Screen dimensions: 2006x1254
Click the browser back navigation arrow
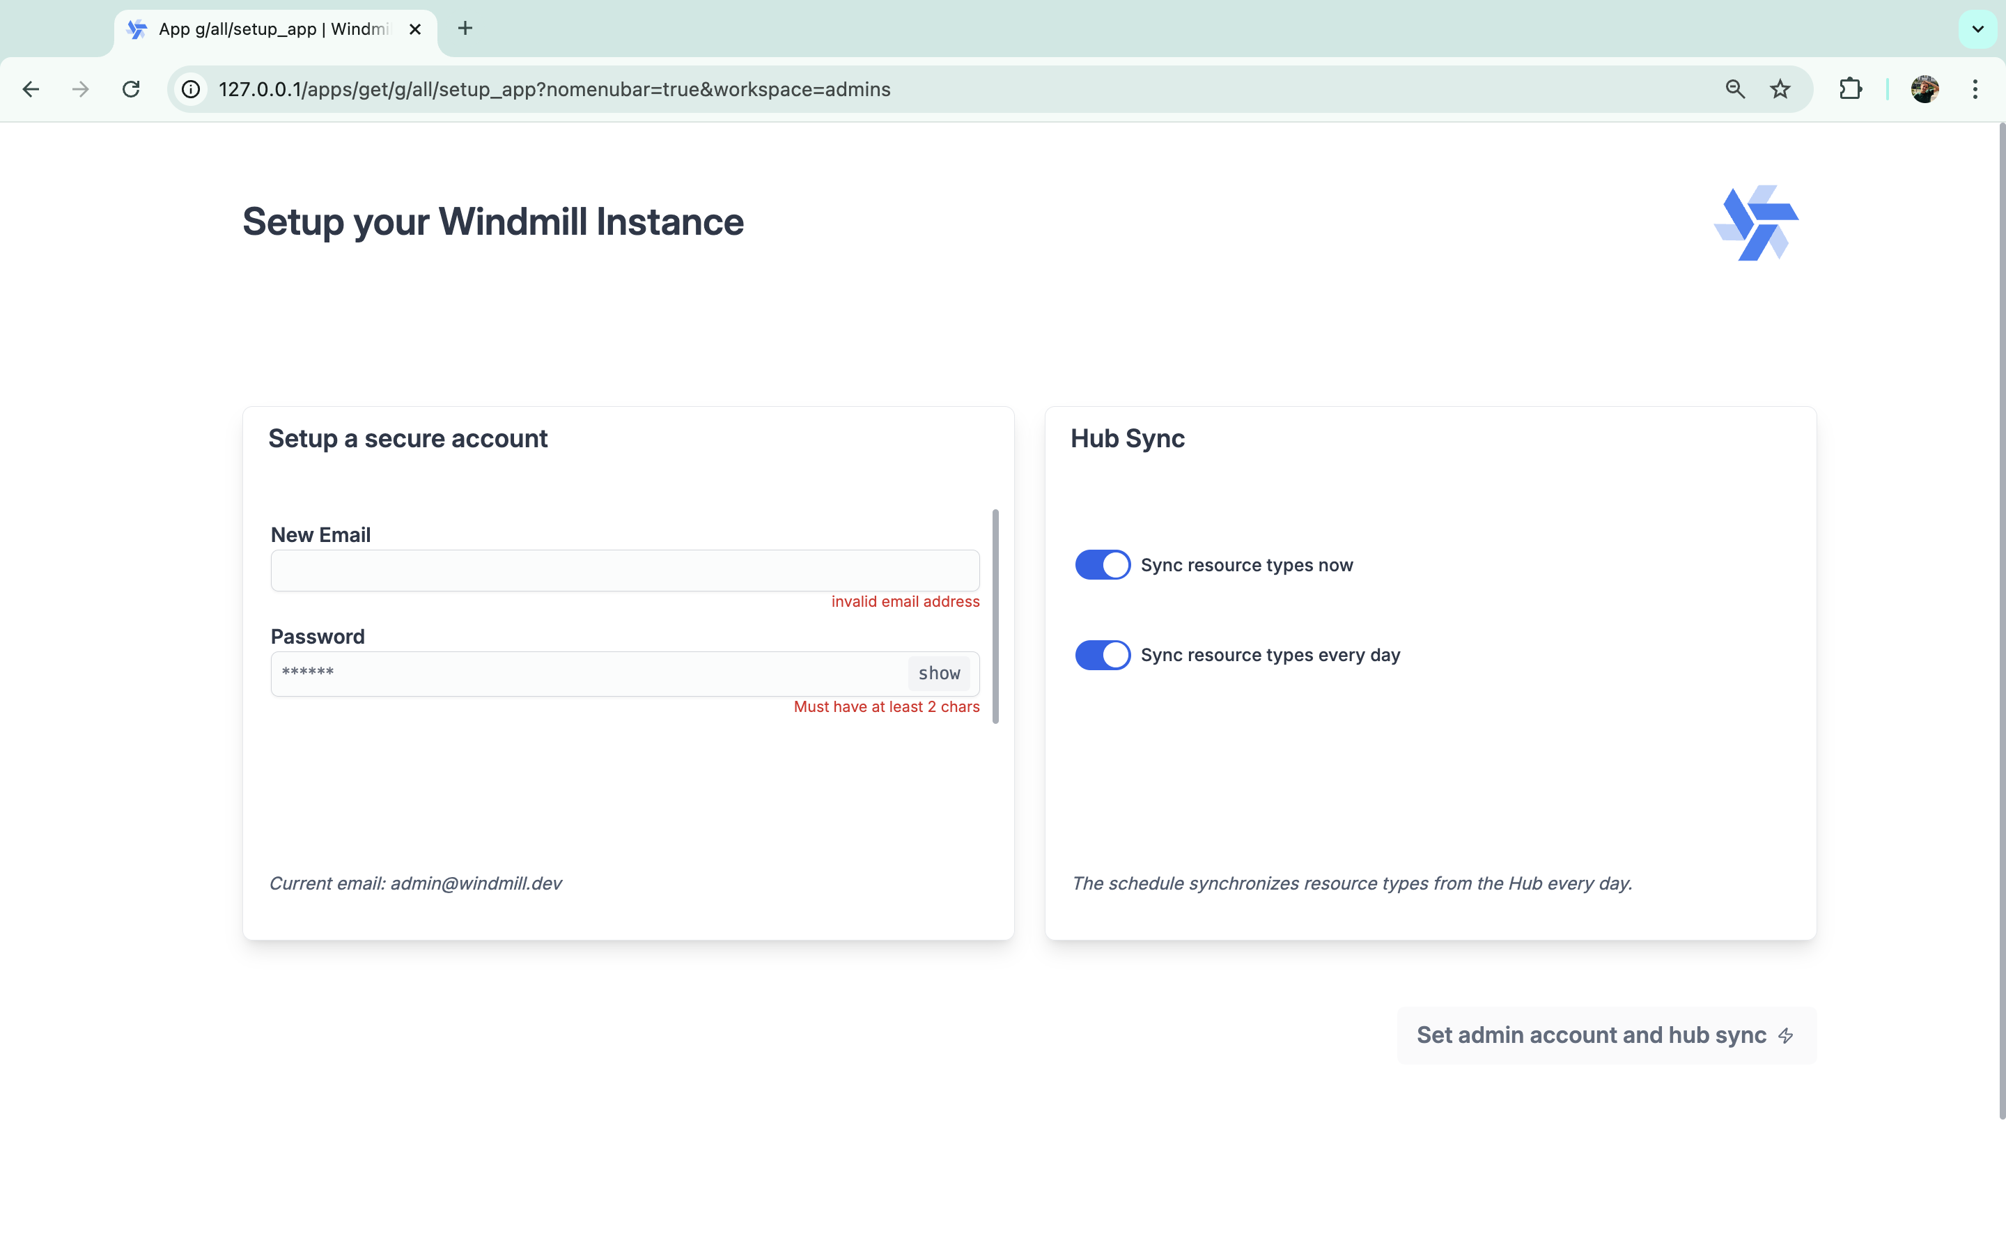pos(31,88)
